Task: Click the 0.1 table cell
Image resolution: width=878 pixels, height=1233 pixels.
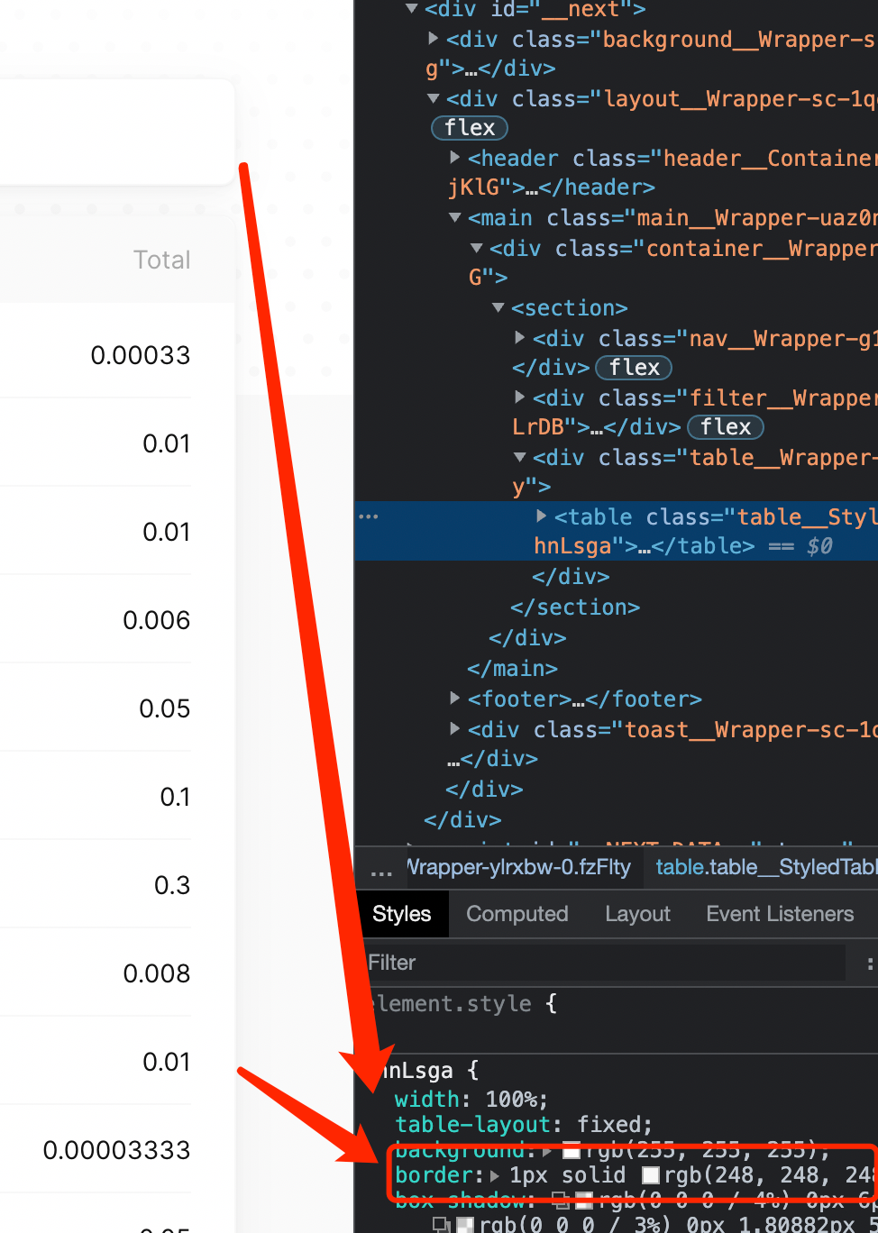Action: pos(175,797)
